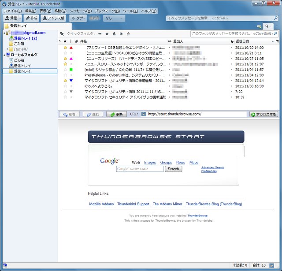Click gray down-triangle icon on 11月 security row
This screenshot has height=271, width=282.
(71, 92)
